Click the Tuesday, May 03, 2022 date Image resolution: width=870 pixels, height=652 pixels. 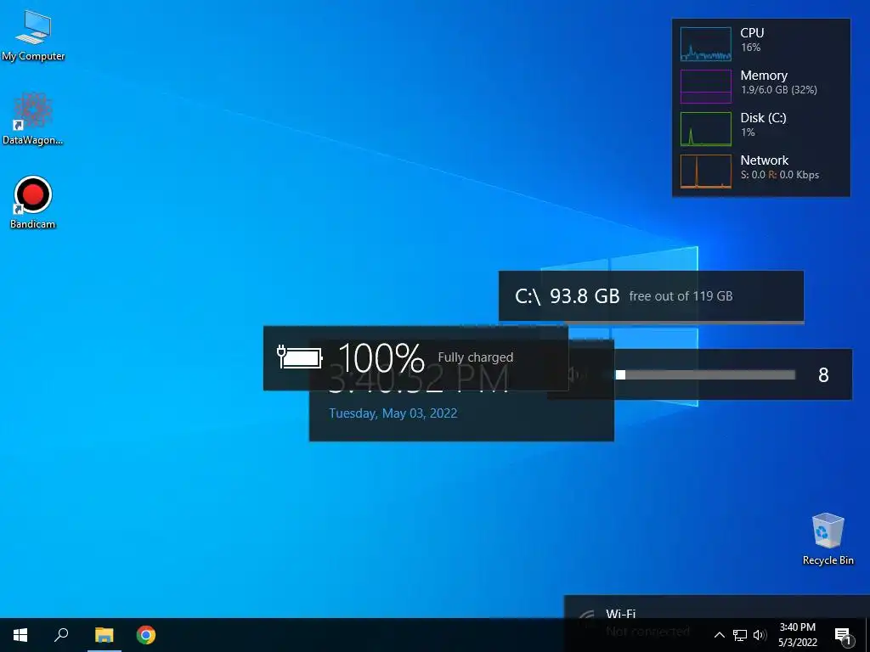coord(393,413)
